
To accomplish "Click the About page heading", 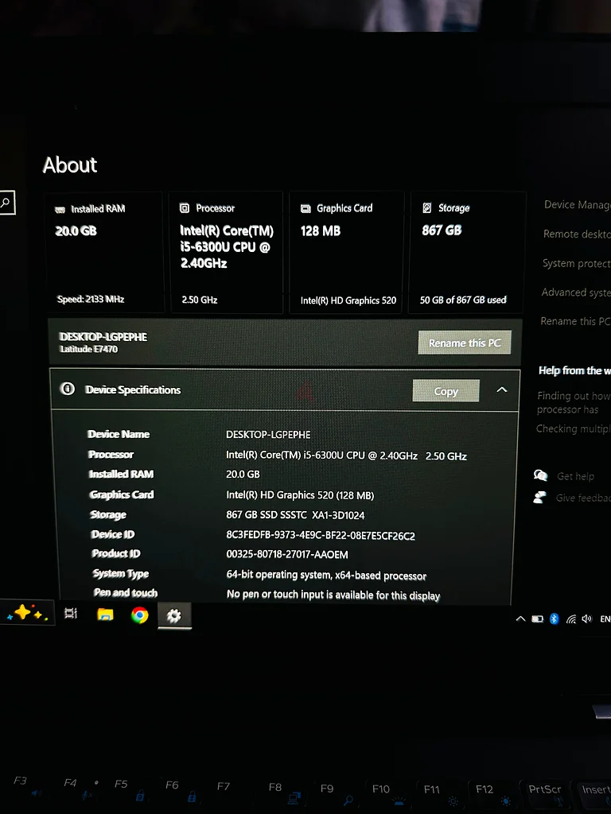I will pos(70,165).
